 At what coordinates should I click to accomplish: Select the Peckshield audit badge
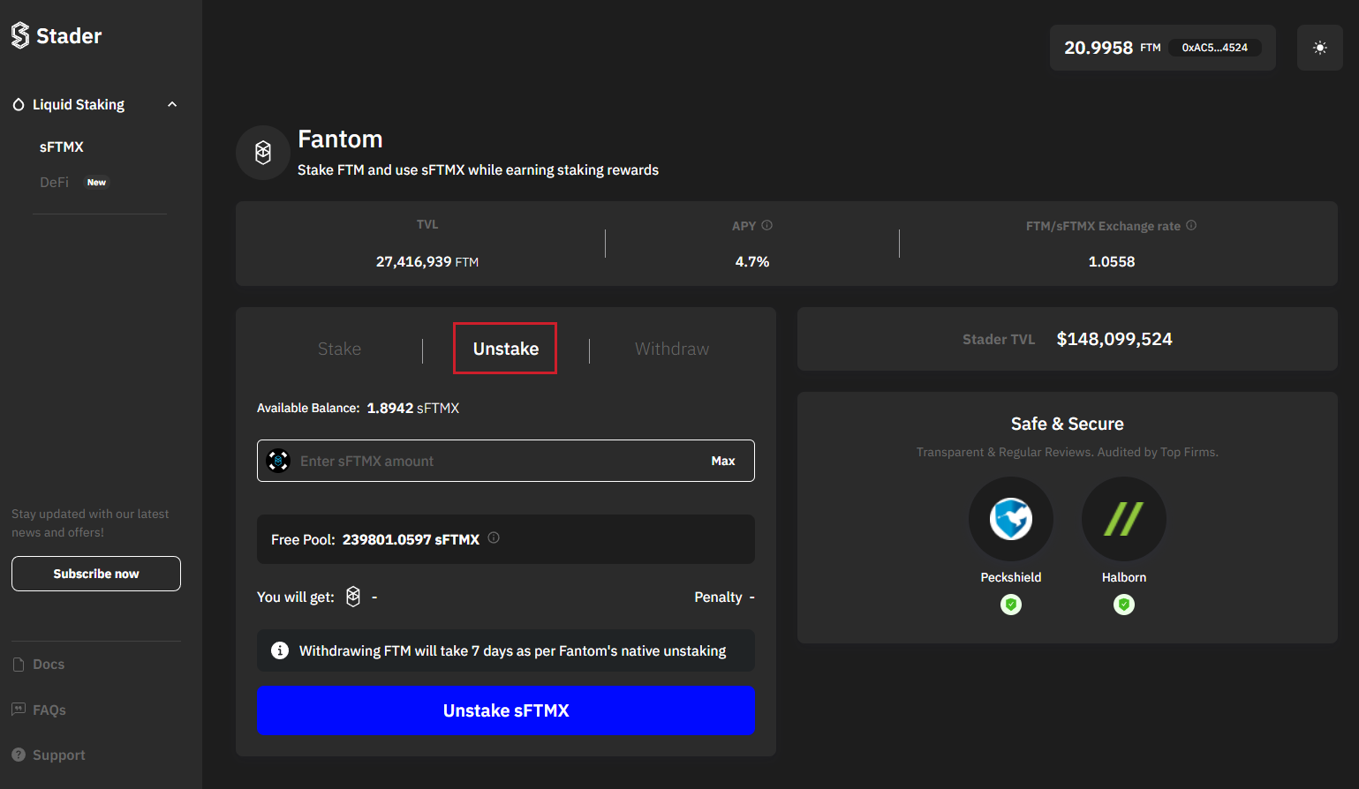(1011, 519)
